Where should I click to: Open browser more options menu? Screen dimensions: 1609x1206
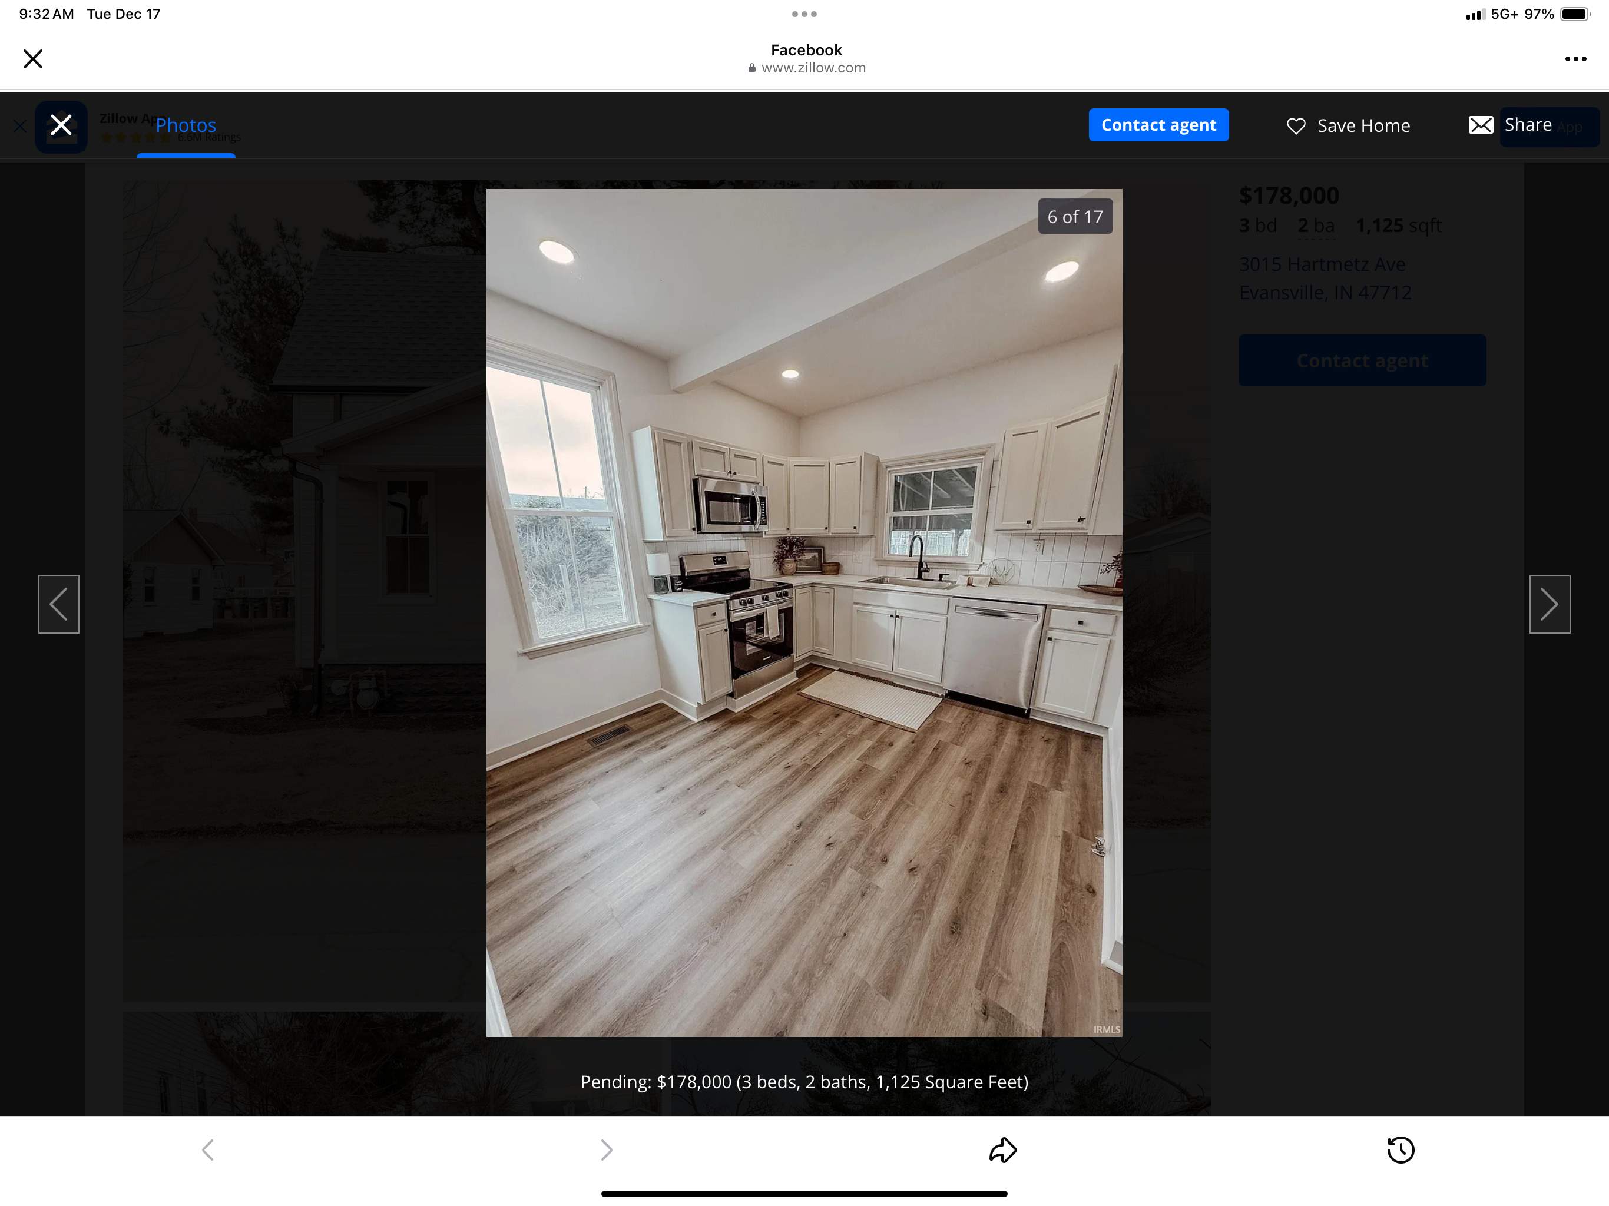tap(1575, 59)
